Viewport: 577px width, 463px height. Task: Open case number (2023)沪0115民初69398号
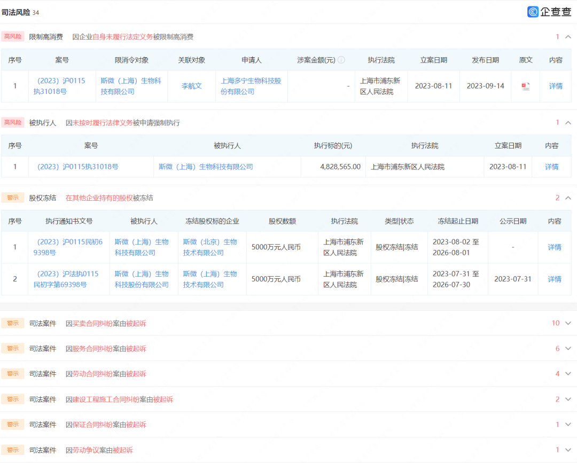click(x=68, y=247)
